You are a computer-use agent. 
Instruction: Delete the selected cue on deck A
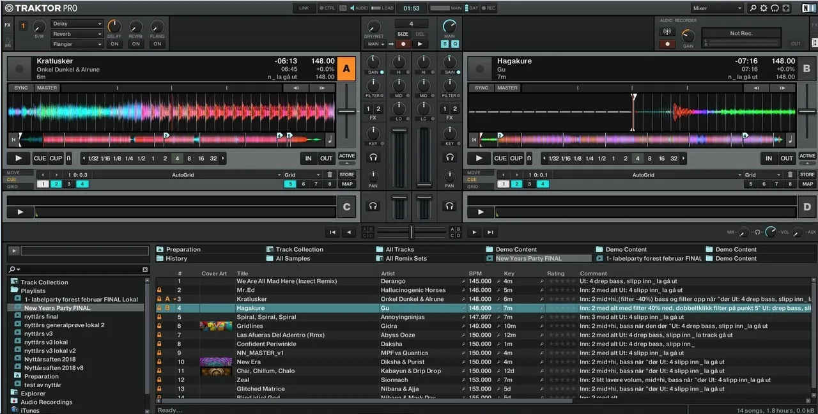coord(330,174)
